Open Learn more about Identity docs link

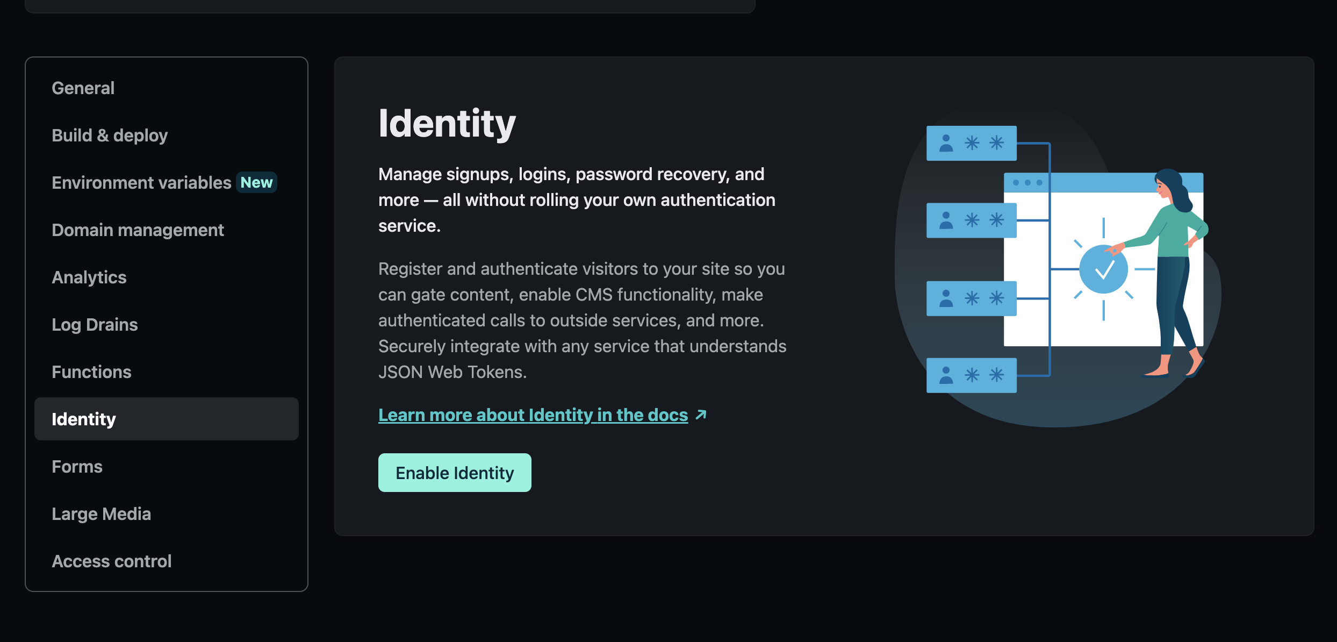(x=533, y=415)
